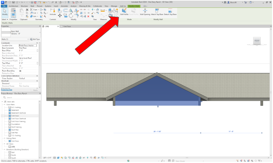The width and height of the screenshot is (273, 163).
Task: Collapse the Ceiling Plans tree node
Action: click(x=5, y=138)
